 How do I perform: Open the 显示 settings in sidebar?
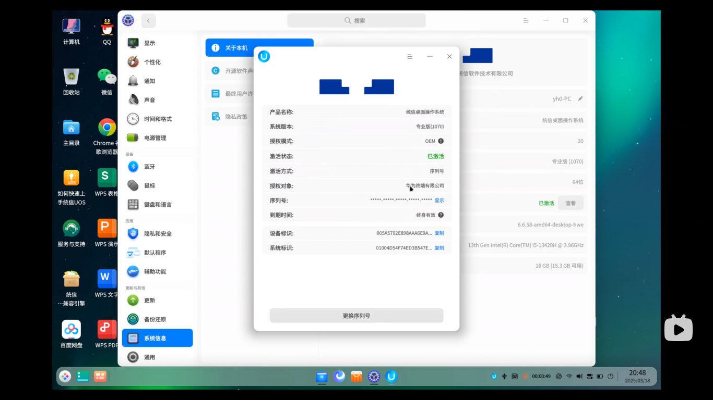coord(157,43)
